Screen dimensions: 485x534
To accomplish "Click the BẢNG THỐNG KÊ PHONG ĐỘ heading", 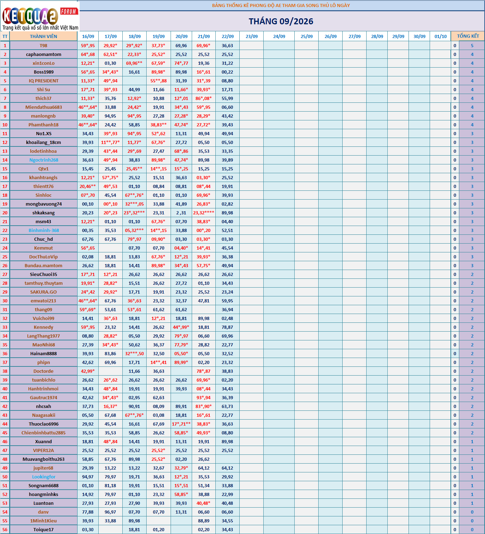I will (281, 5).
